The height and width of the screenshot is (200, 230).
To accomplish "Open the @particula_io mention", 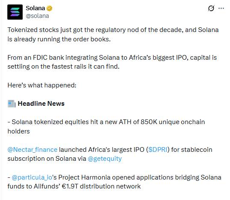I will pos(32,177).
